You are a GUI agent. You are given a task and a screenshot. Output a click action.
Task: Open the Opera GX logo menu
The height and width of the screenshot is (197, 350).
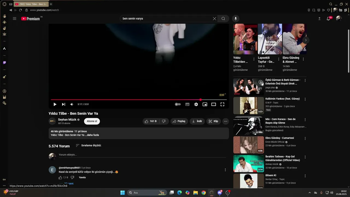coord(4,4)
